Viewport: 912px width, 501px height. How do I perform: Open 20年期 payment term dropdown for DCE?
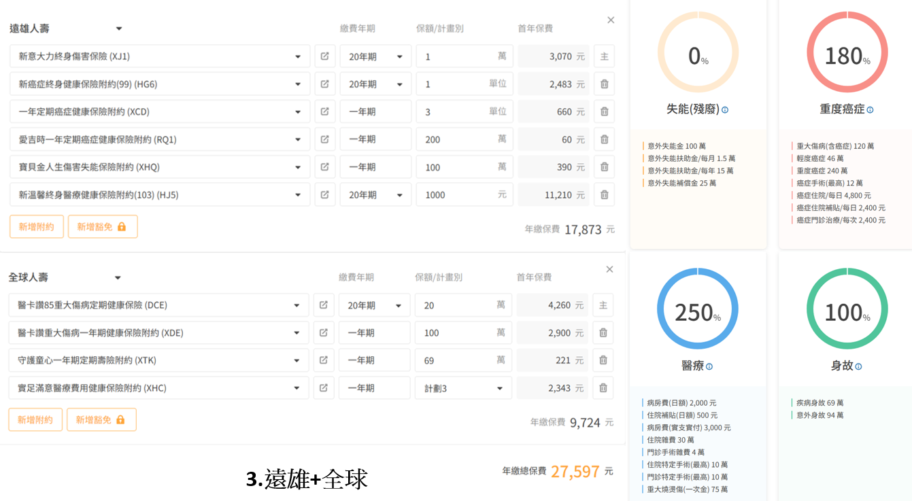pyautogui.click(x=374, y=305)
